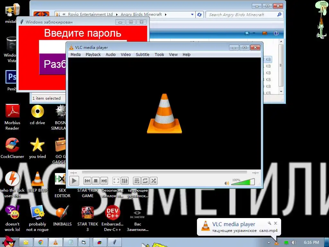Click Explorer scrollbar down arrow
Screen dimensions: 329x247
[x=281, y=92]
